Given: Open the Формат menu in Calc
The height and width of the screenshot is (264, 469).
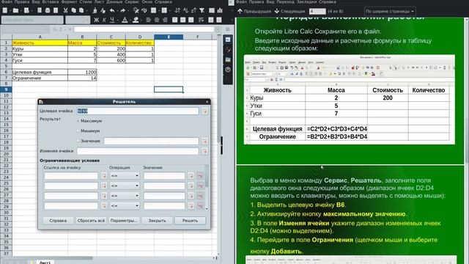Looking at the screenshot, I should coord(69,1).
